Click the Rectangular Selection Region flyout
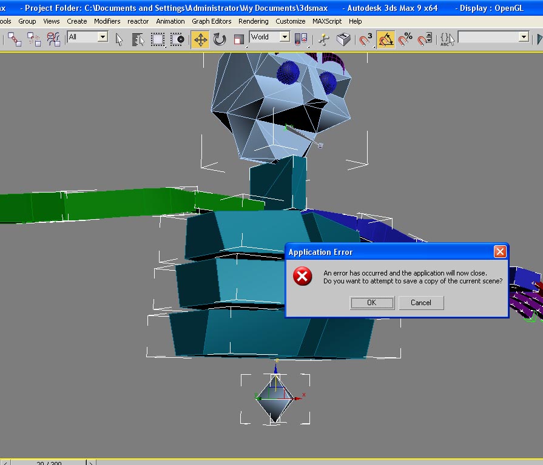Screen dimensions: 543x465 [158, 39]
